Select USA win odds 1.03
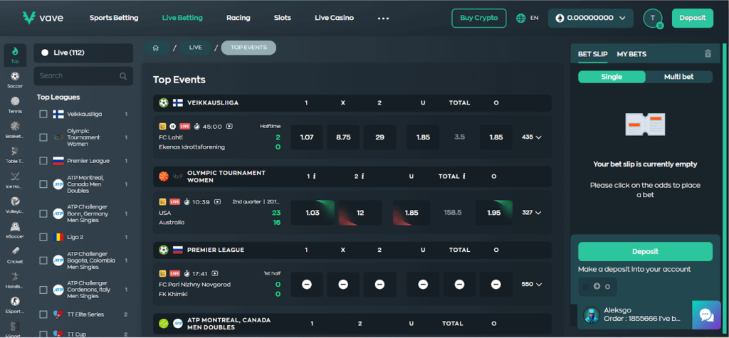 313,213
